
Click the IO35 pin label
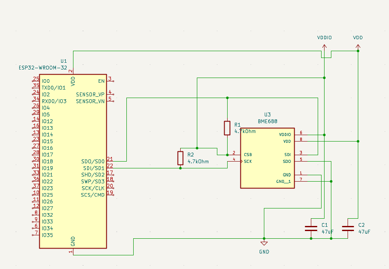(47, 235)
